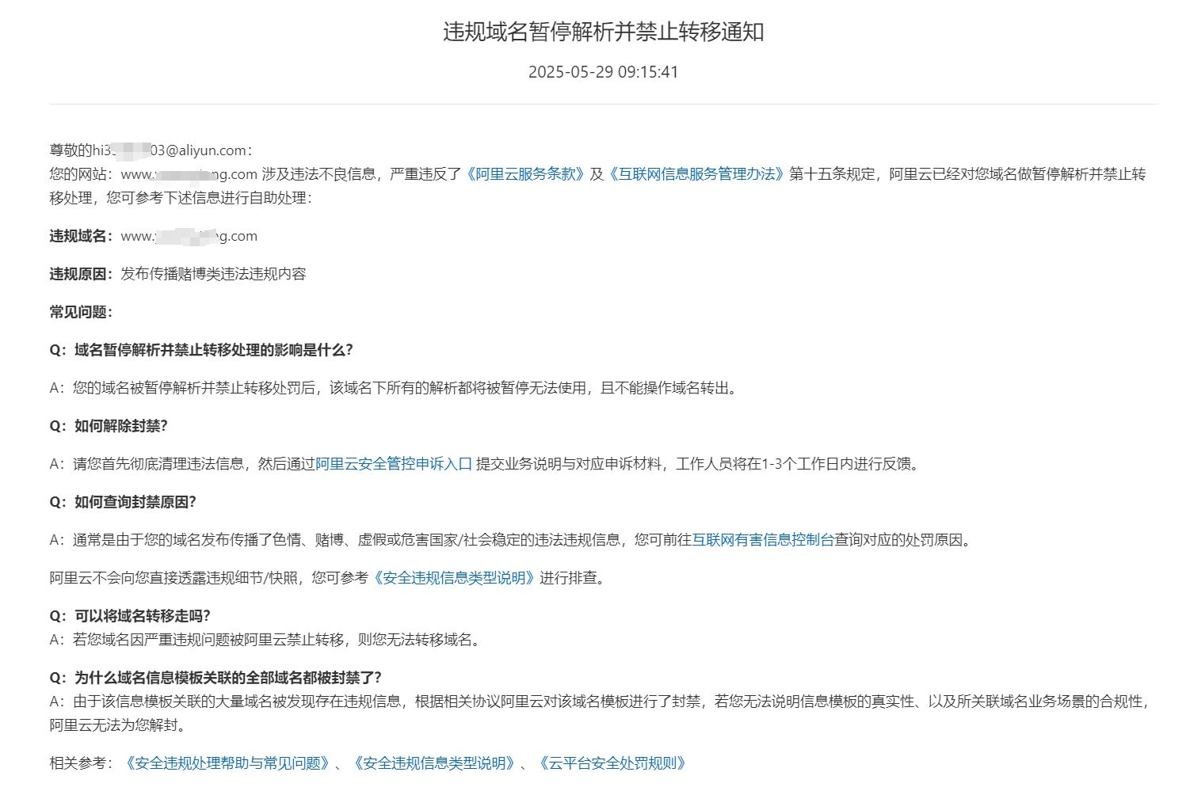This screenshot has width=1186, height=791.
Task: Click the 相关参考 label
Action: [x=81, y=763]
